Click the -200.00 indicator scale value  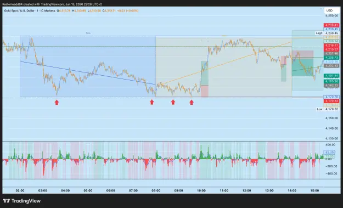coord(330,166)
